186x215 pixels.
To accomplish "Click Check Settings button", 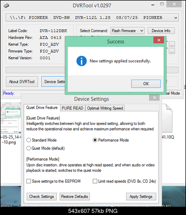I will tap(41, 196).
